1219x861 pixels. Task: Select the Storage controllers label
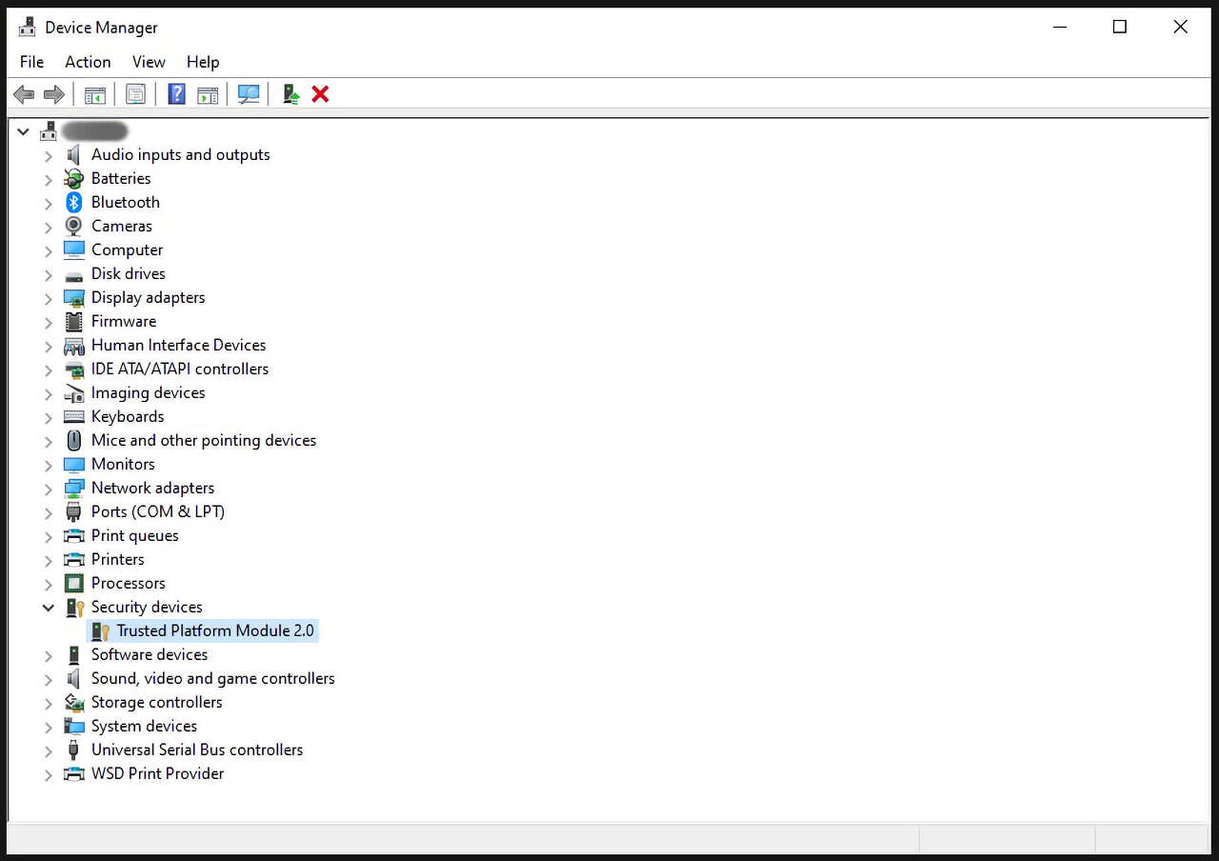click(157, 702)
